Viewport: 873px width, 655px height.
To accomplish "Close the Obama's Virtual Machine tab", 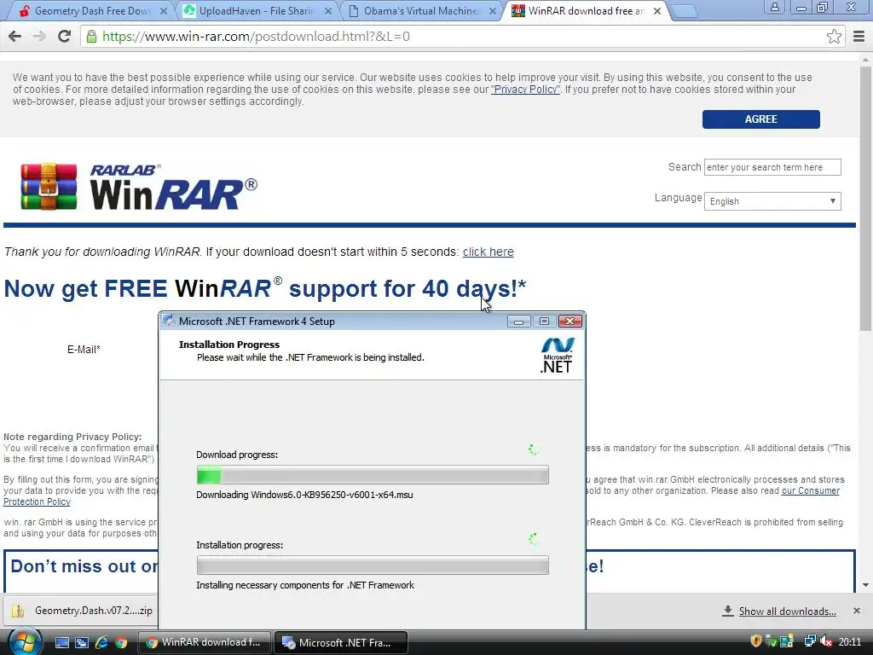I will pyautogui.click(x=492, y=11).
